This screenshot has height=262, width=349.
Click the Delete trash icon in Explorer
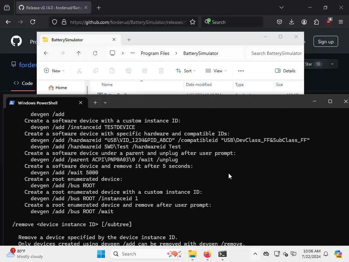tap(161, 71)
